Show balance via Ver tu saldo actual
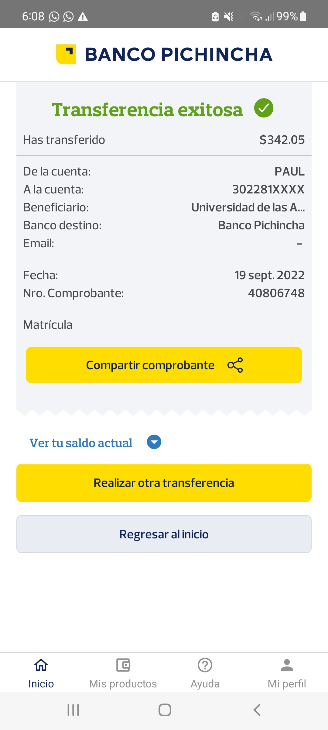The image size is (328, 730). 81,443
